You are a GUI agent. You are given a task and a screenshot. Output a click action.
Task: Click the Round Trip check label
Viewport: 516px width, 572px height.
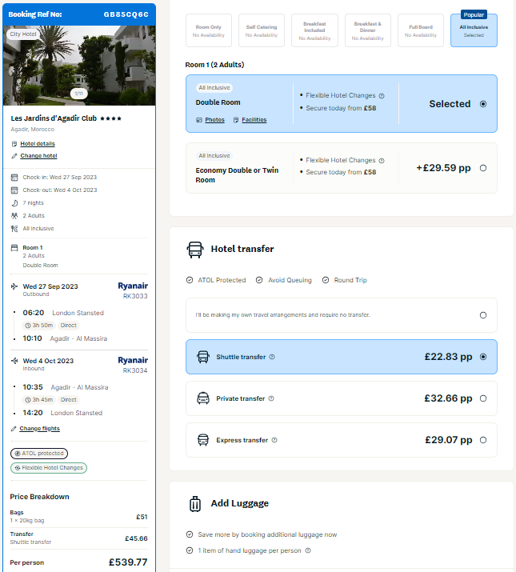[x=350, y=280]
